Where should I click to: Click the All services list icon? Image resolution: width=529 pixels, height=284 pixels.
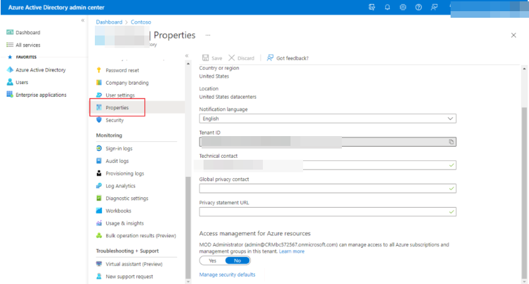[x=10, y=45]
